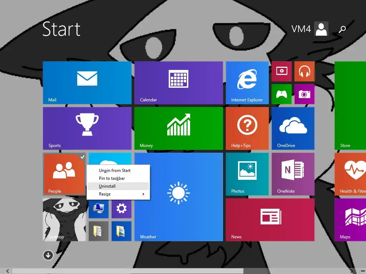Open the Store tile
Viewport: 366px width, 274px height.
click(350, 106)
